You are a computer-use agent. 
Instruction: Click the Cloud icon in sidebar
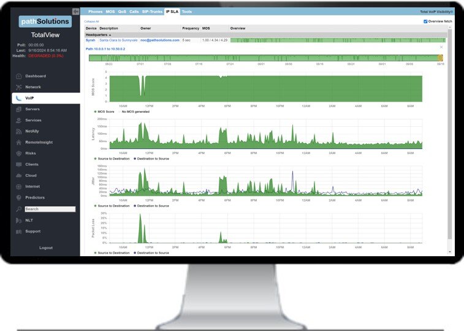(x=19, y=175)
